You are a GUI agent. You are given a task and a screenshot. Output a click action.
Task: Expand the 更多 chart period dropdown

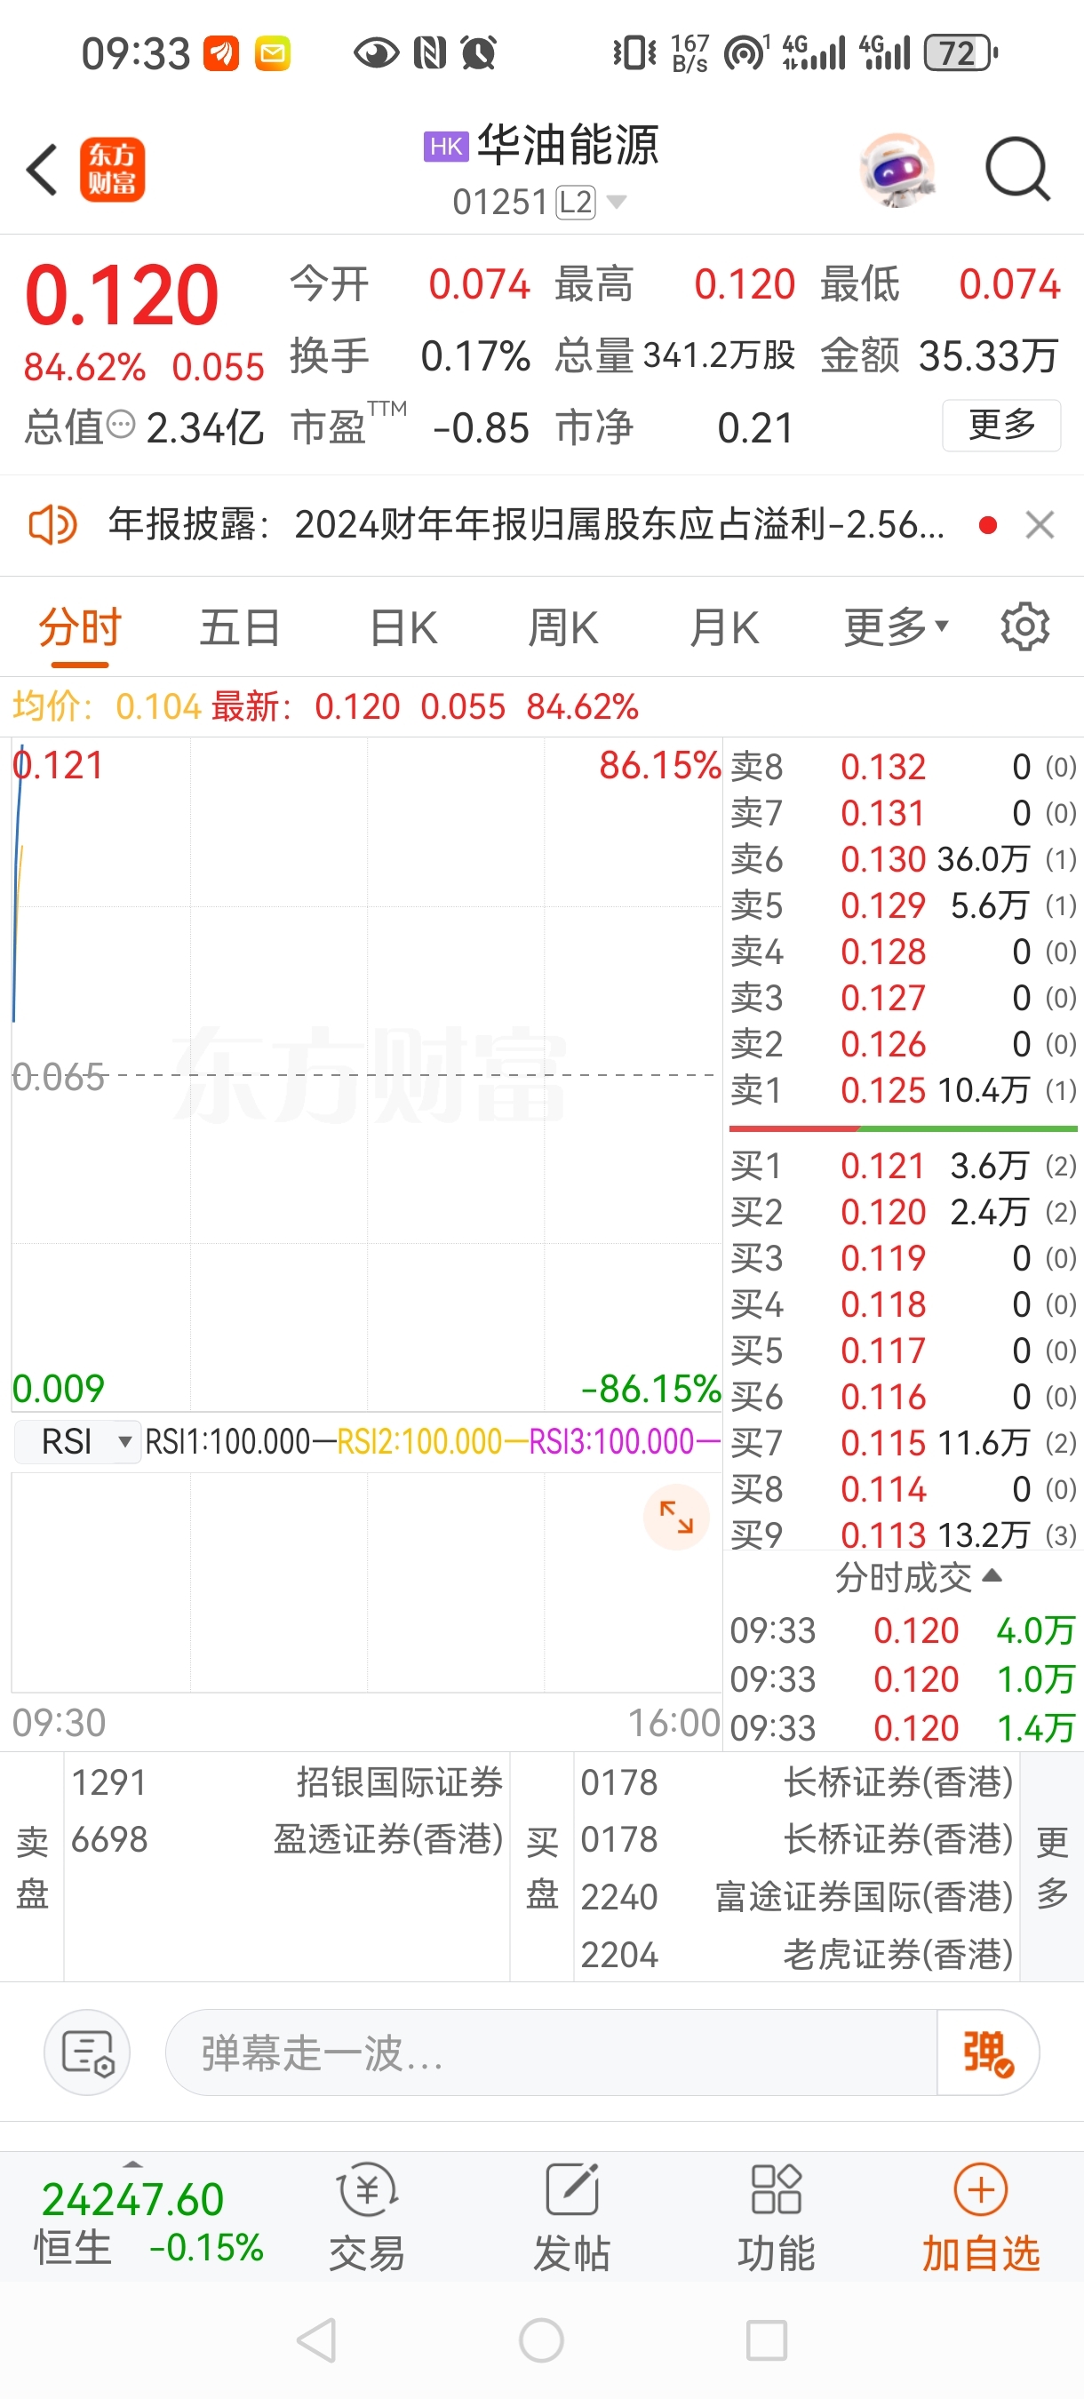click(896, 627)
